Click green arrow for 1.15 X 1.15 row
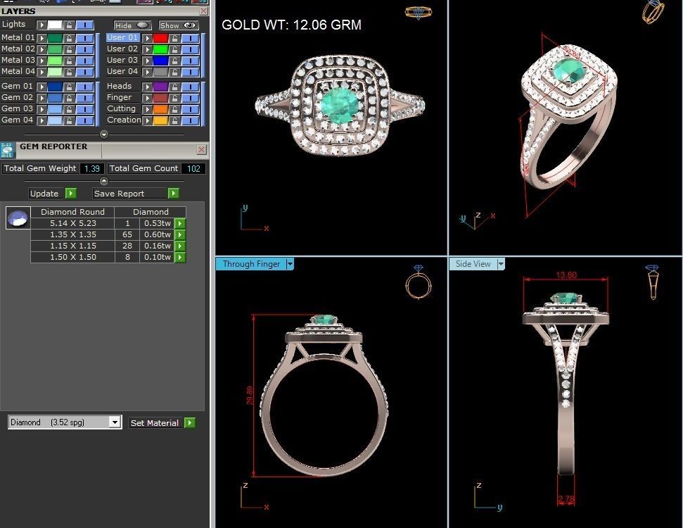 [180, 246]
